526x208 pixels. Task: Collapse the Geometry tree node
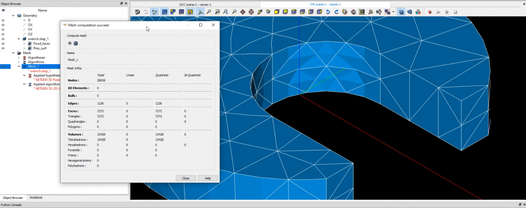(x=13, y=15)
